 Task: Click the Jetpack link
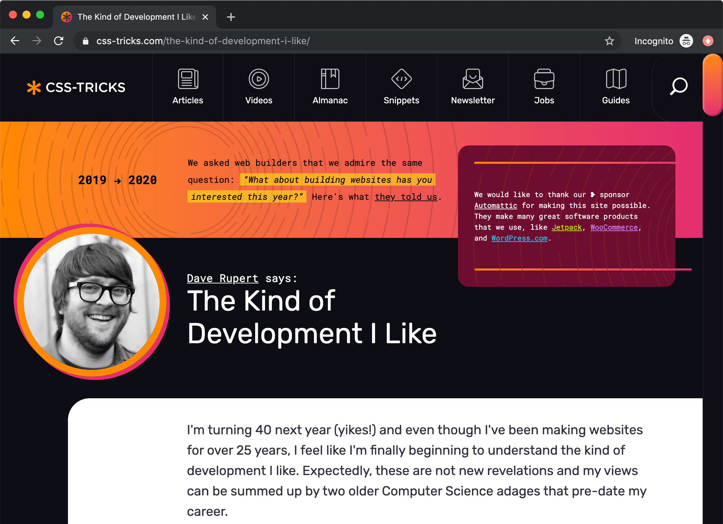click(566, 227)
